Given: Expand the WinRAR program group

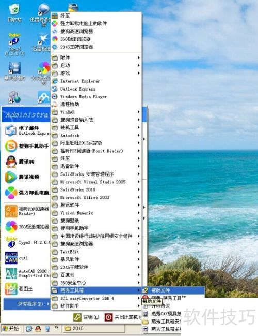Looking at the screenshot, I should 96,112.
